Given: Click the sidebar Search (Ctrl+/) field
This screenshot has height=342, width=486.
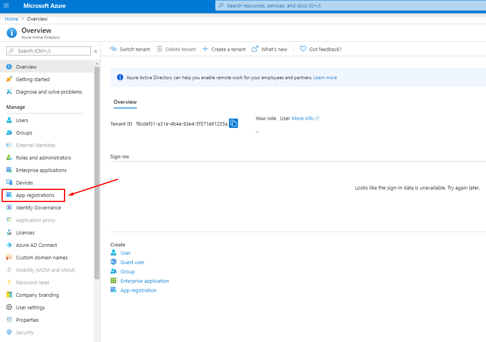Looking at the screenshot, I should (x=48, y=51).
